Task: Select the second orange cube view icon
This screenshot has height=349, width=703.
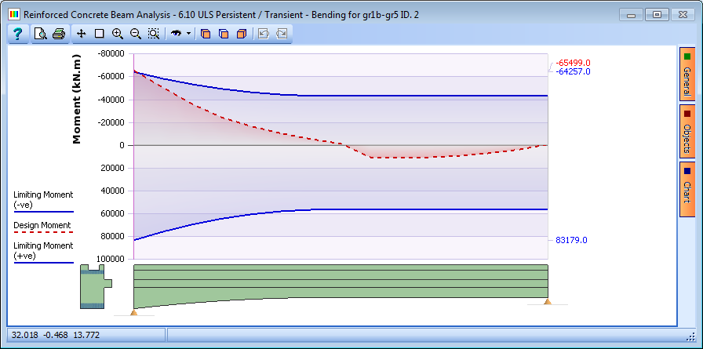Action: point(224,34)
